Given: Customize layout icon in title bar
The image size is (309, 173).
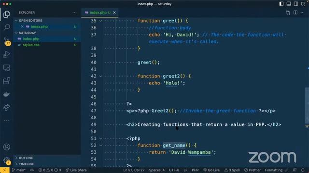Looking at the screenshot, I should (303, 4).
